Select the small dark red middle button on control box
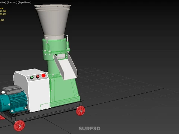This screenshot has width=179, height=134. [x=38, y=77]
